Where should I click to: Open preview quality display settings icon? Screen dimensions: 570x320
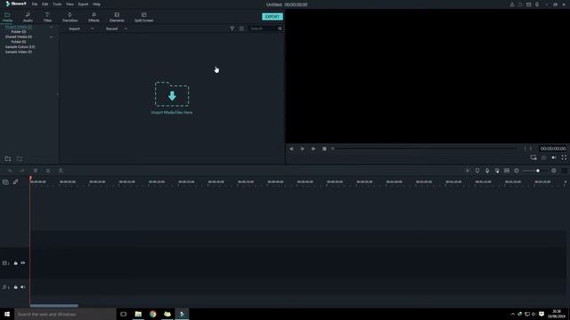pyautogui.click(x=533, y=157)
